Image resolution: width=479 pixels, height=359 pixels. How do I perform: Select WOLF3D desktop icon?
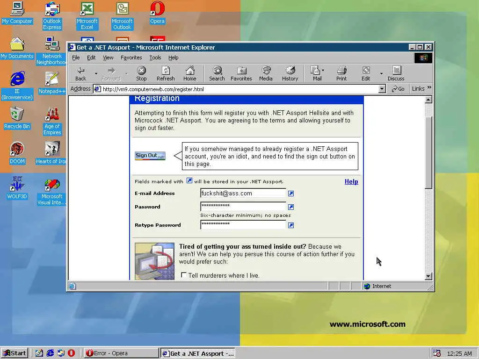(17, 188)
